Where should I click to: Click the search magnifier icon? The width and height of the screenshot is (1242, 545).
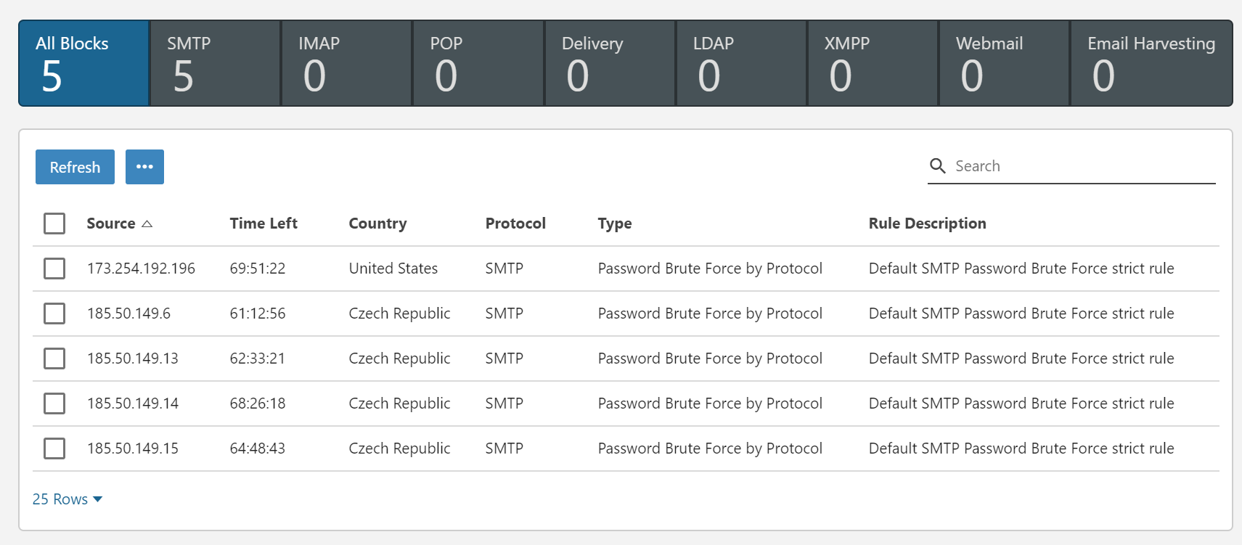click(x=938, y=166)
